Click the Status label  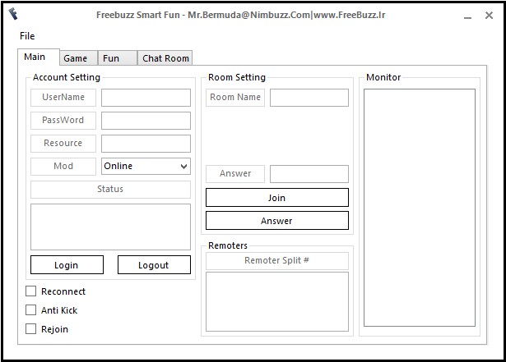[x=110, y=189]
